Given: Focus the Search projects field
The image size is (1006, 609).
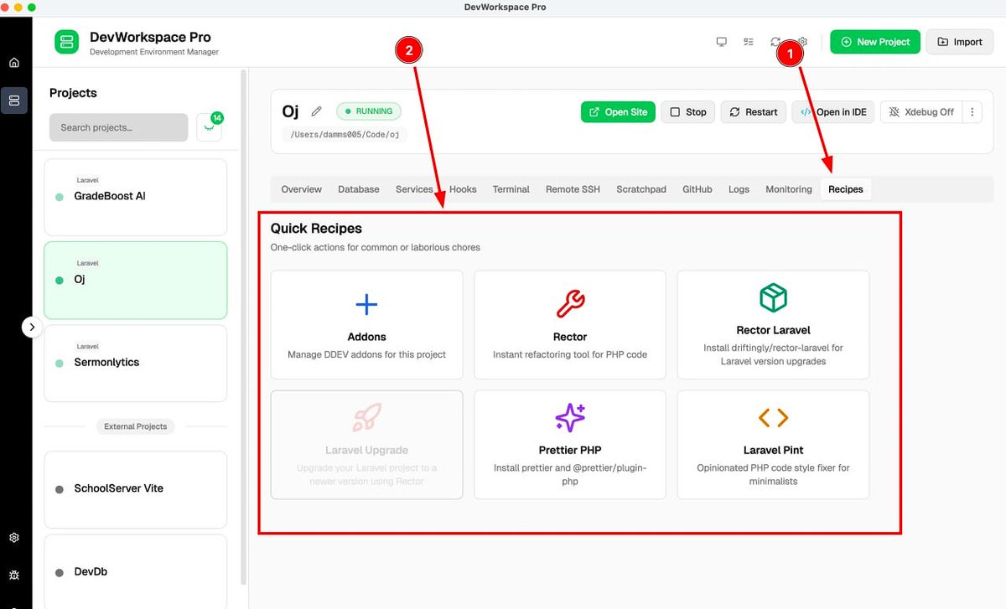Looking at the screenshot, I should (118, 127).
